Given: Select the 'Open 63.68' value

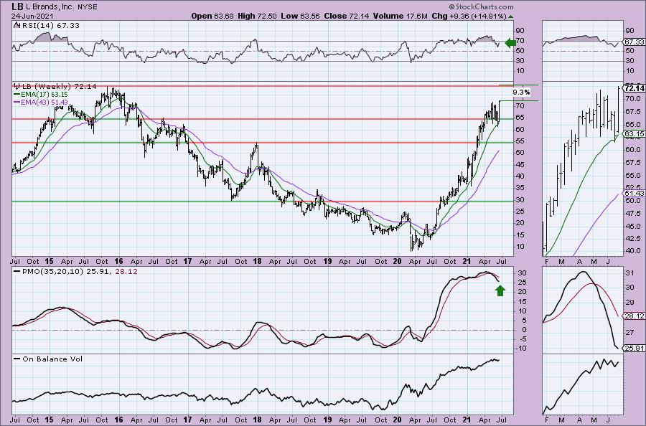Looking at the screenshot, I should coord(212,16).
